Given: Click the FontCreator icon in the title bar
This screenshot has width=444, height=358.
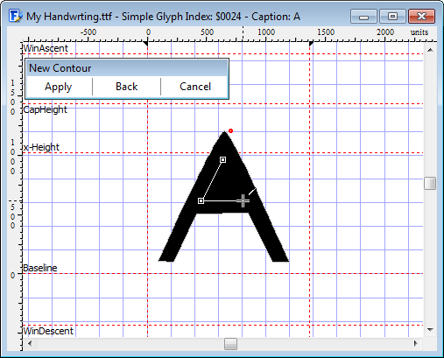Looking at the screenshot, I should tap(16, 16).
